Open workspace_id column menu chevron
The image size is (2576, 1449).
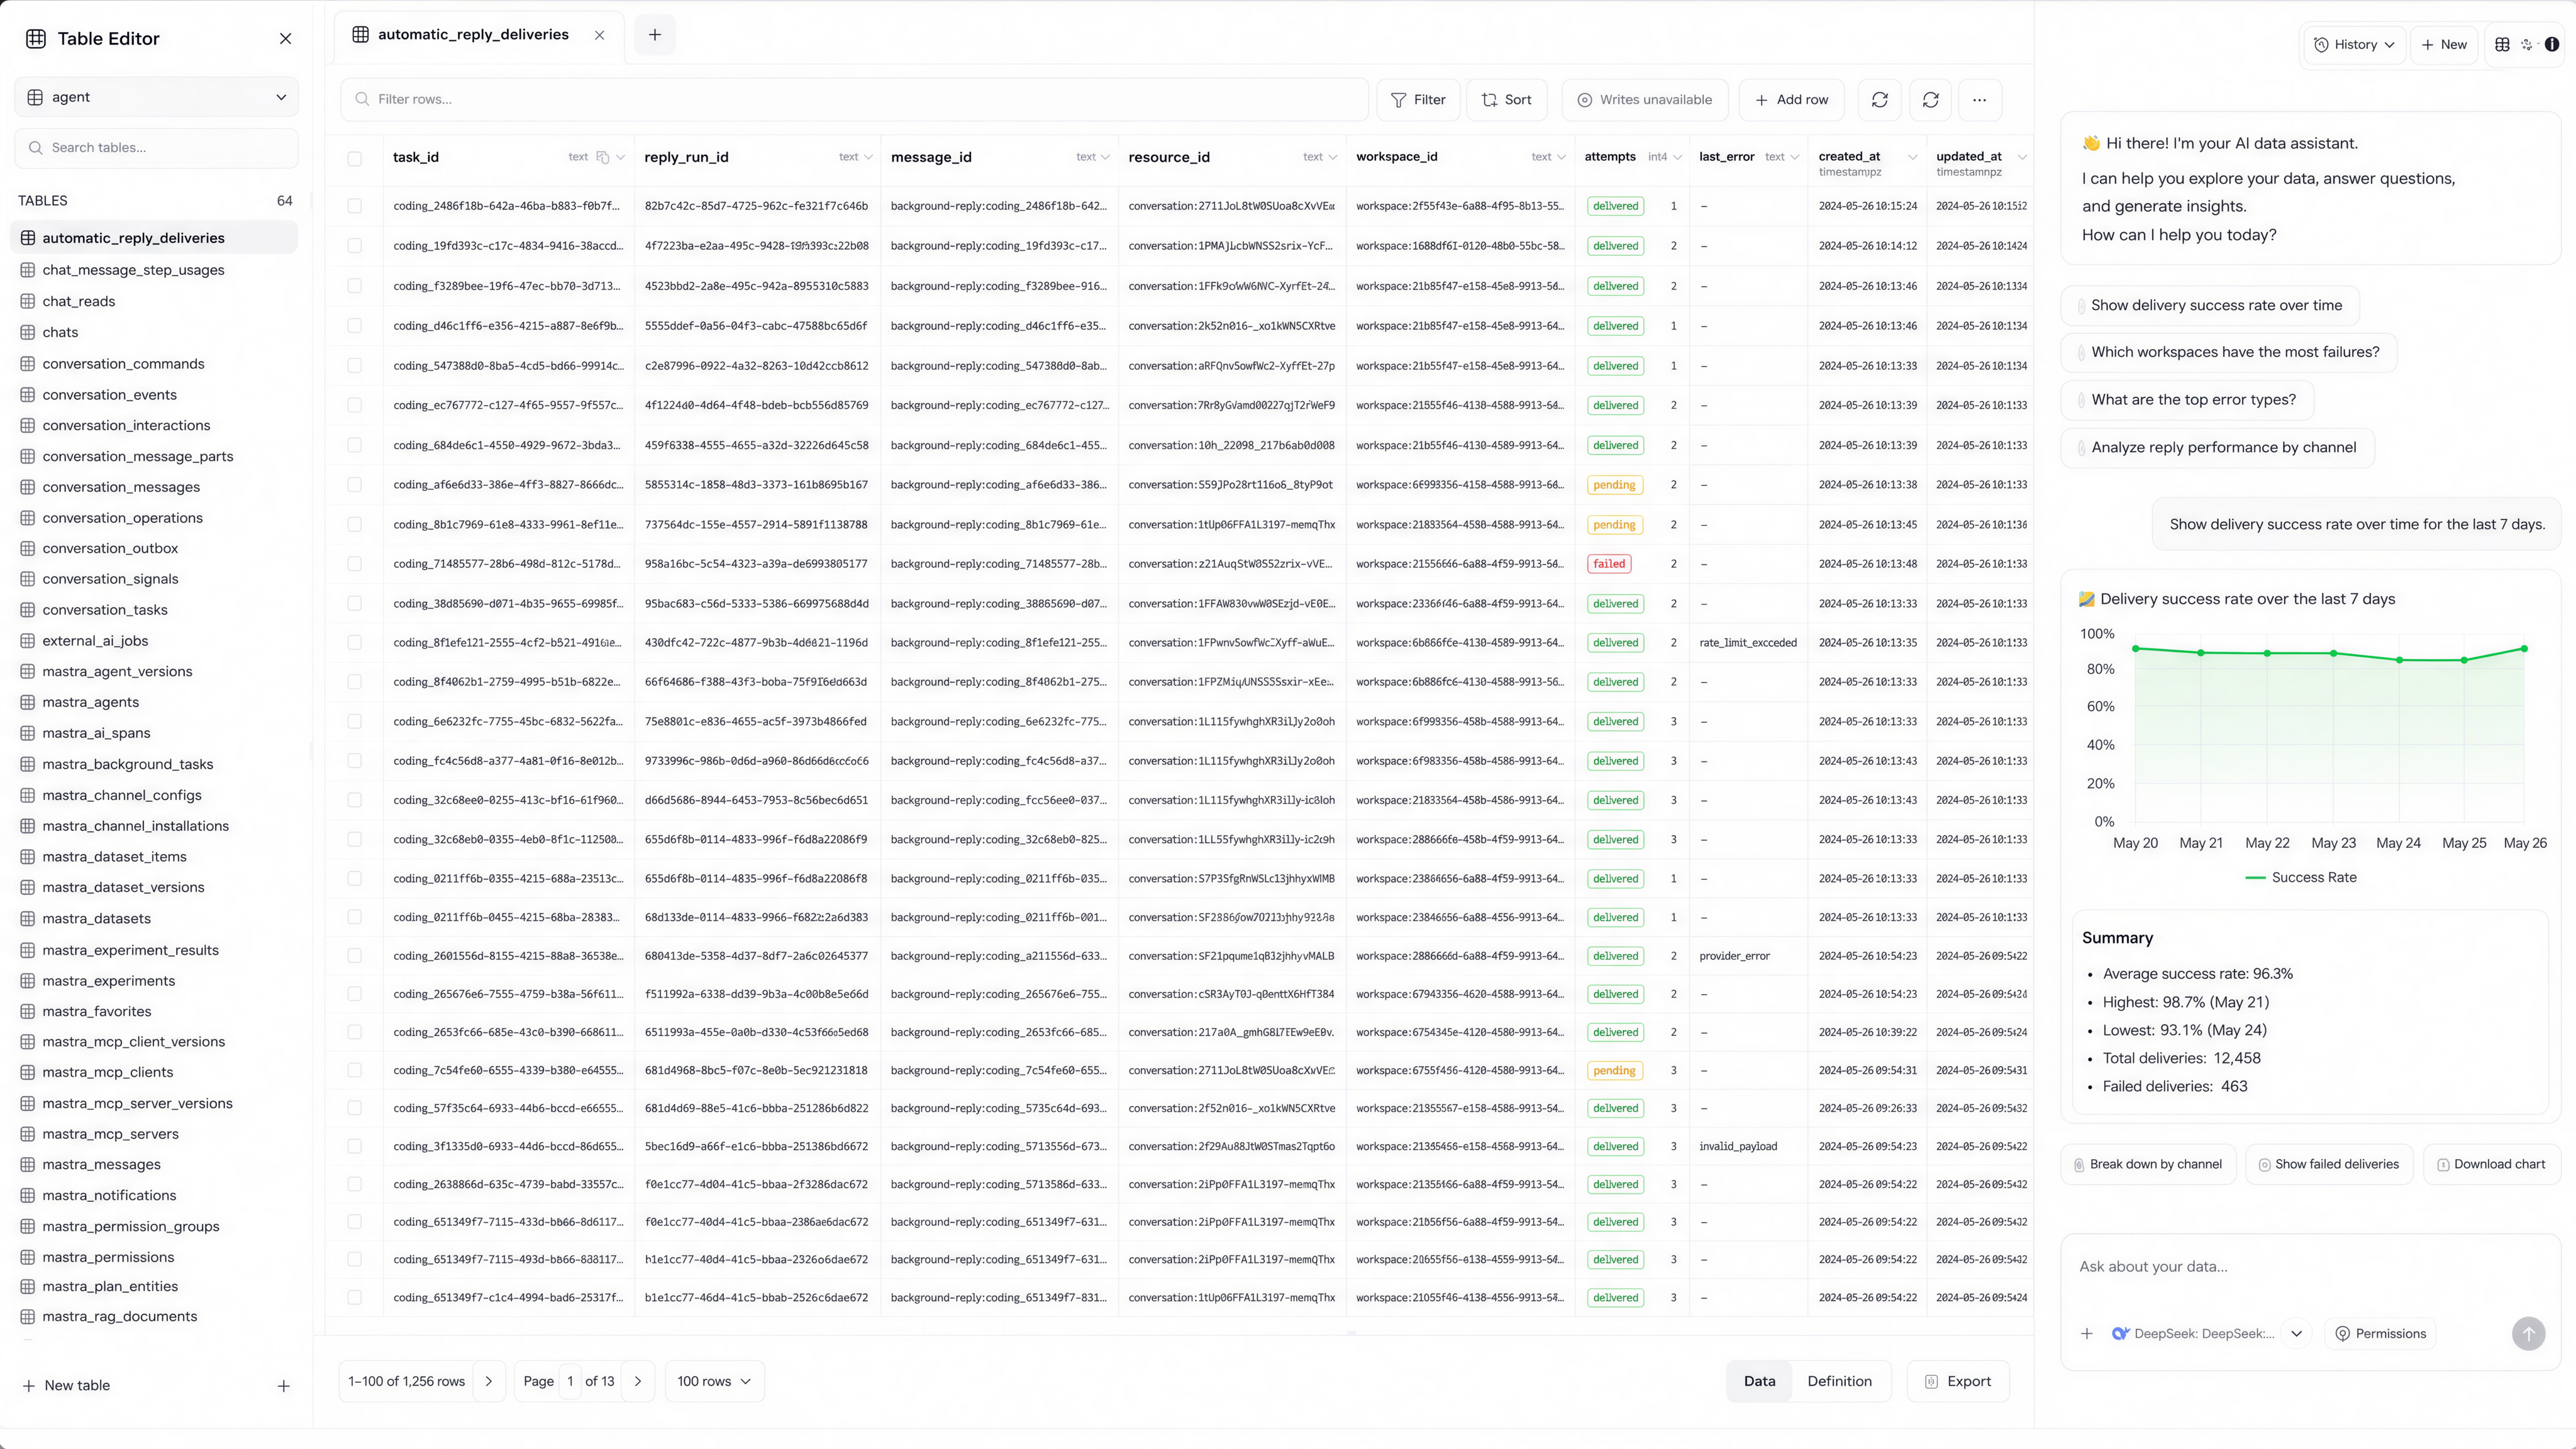point(1561,157)
